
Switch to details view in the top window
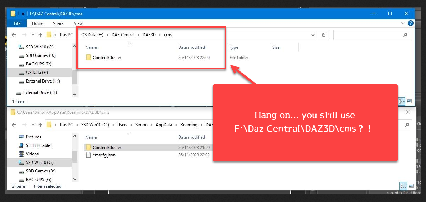[402, 101]
